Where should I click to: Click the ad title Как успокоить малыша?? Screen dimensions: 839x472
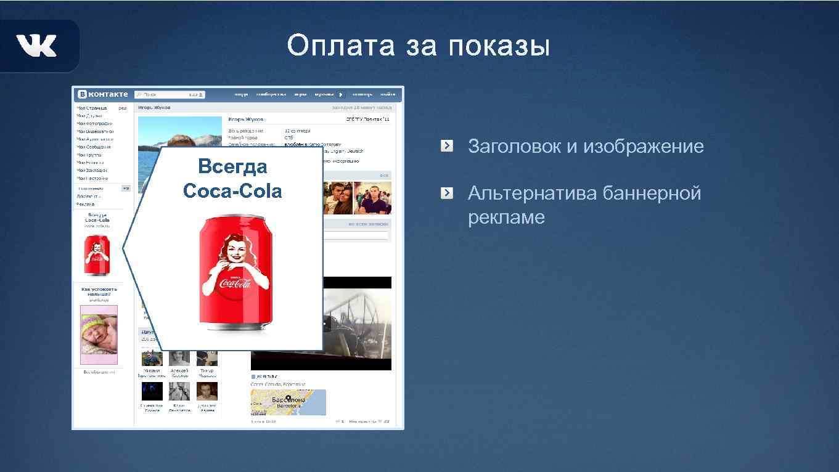point(99,291)
